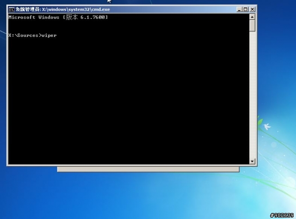
Task: Minimize the cmd.exe window
Action: point(239,9)
